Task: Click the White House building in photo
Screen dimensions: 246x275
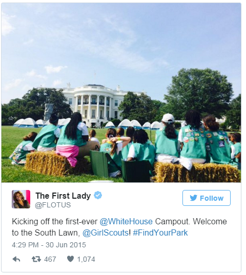Action: (95, 103)
